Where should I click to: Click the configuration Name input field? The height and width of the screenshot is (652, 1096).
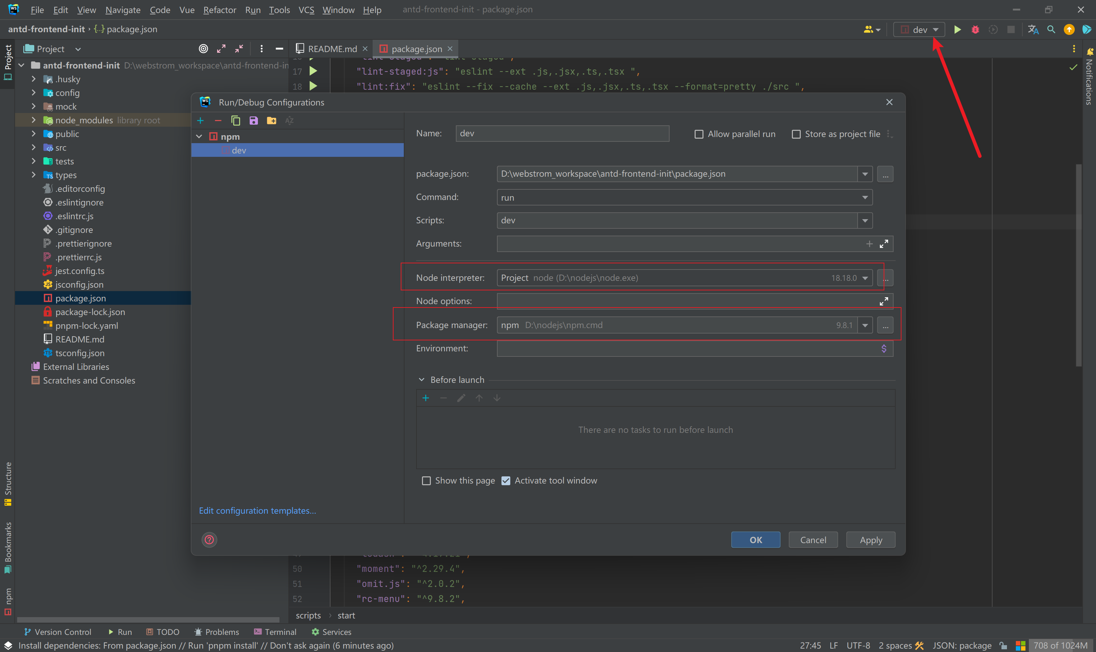(562, 134)
